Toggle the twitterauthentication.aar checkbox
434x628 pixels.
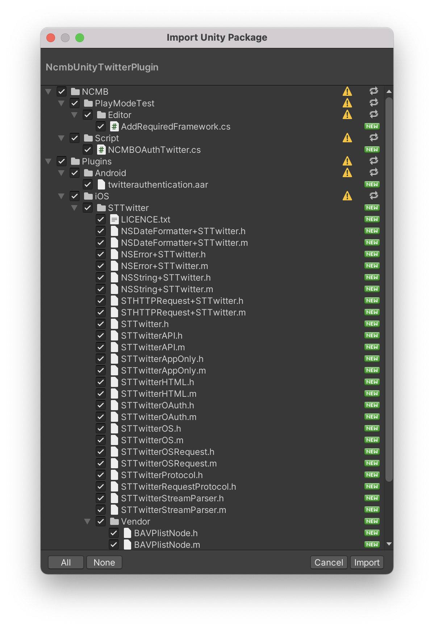click(88, 184)
